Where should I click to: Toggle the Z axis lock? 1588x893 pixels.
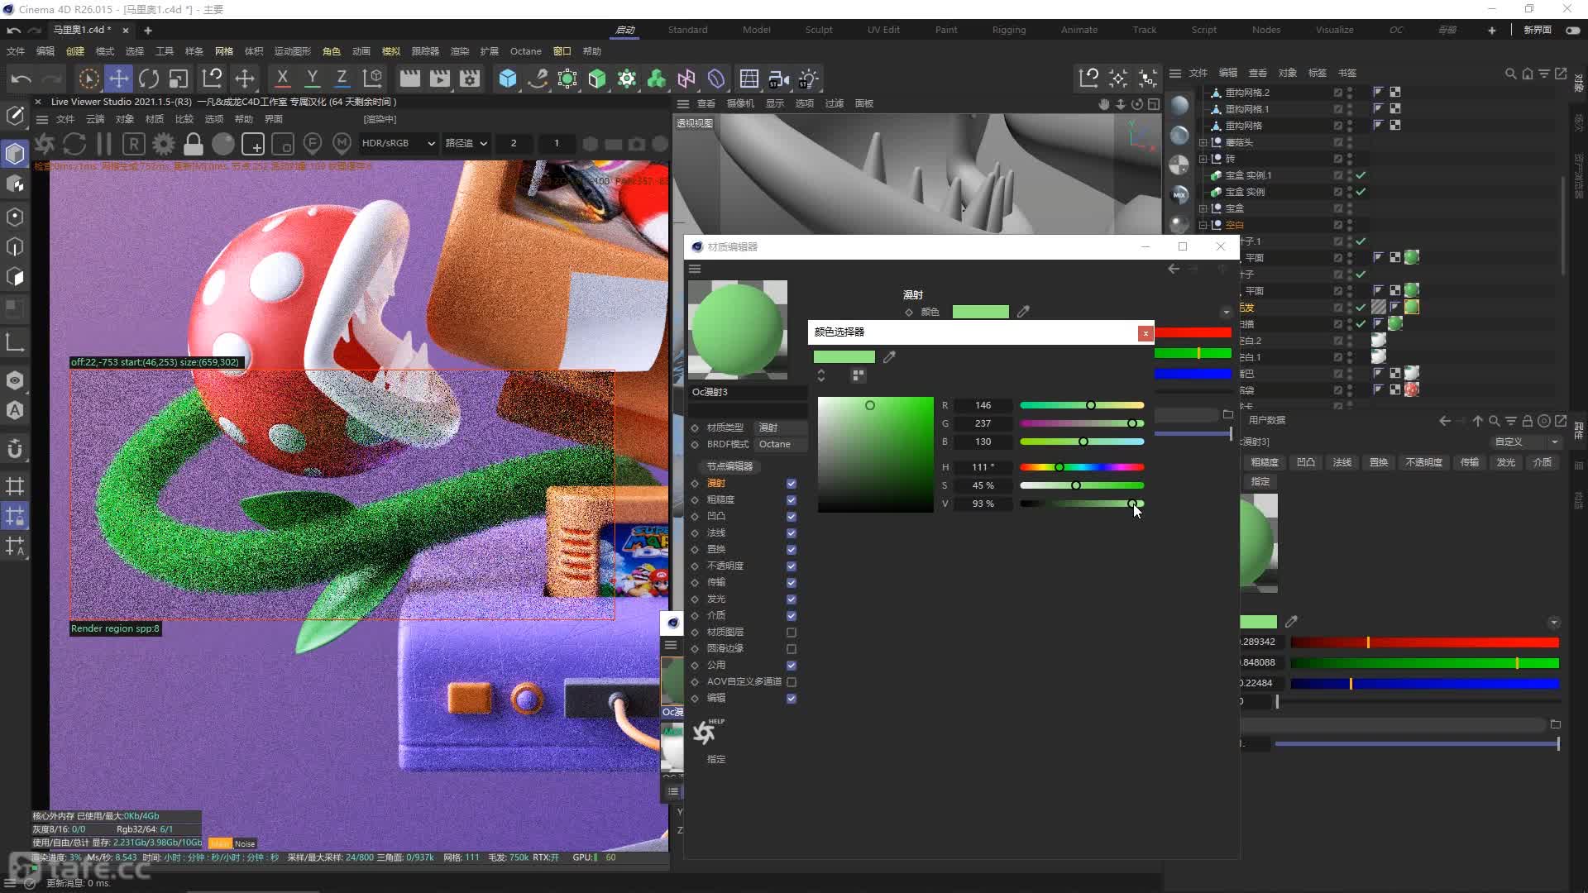pos(342,79)
